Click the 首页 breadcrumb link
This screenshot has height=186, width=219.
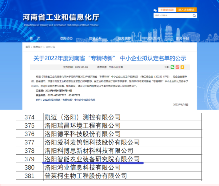click(x=28, y=47)
